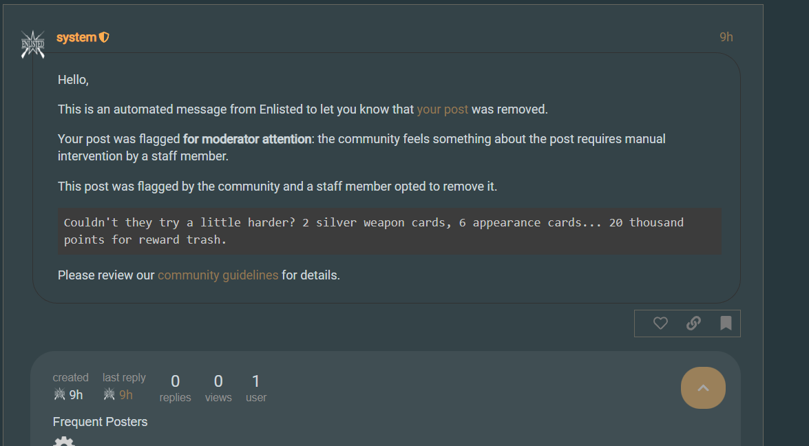This screenshot has width=809, height=446.
Task: Open the community guidelines link
Action: click(218, 275)
